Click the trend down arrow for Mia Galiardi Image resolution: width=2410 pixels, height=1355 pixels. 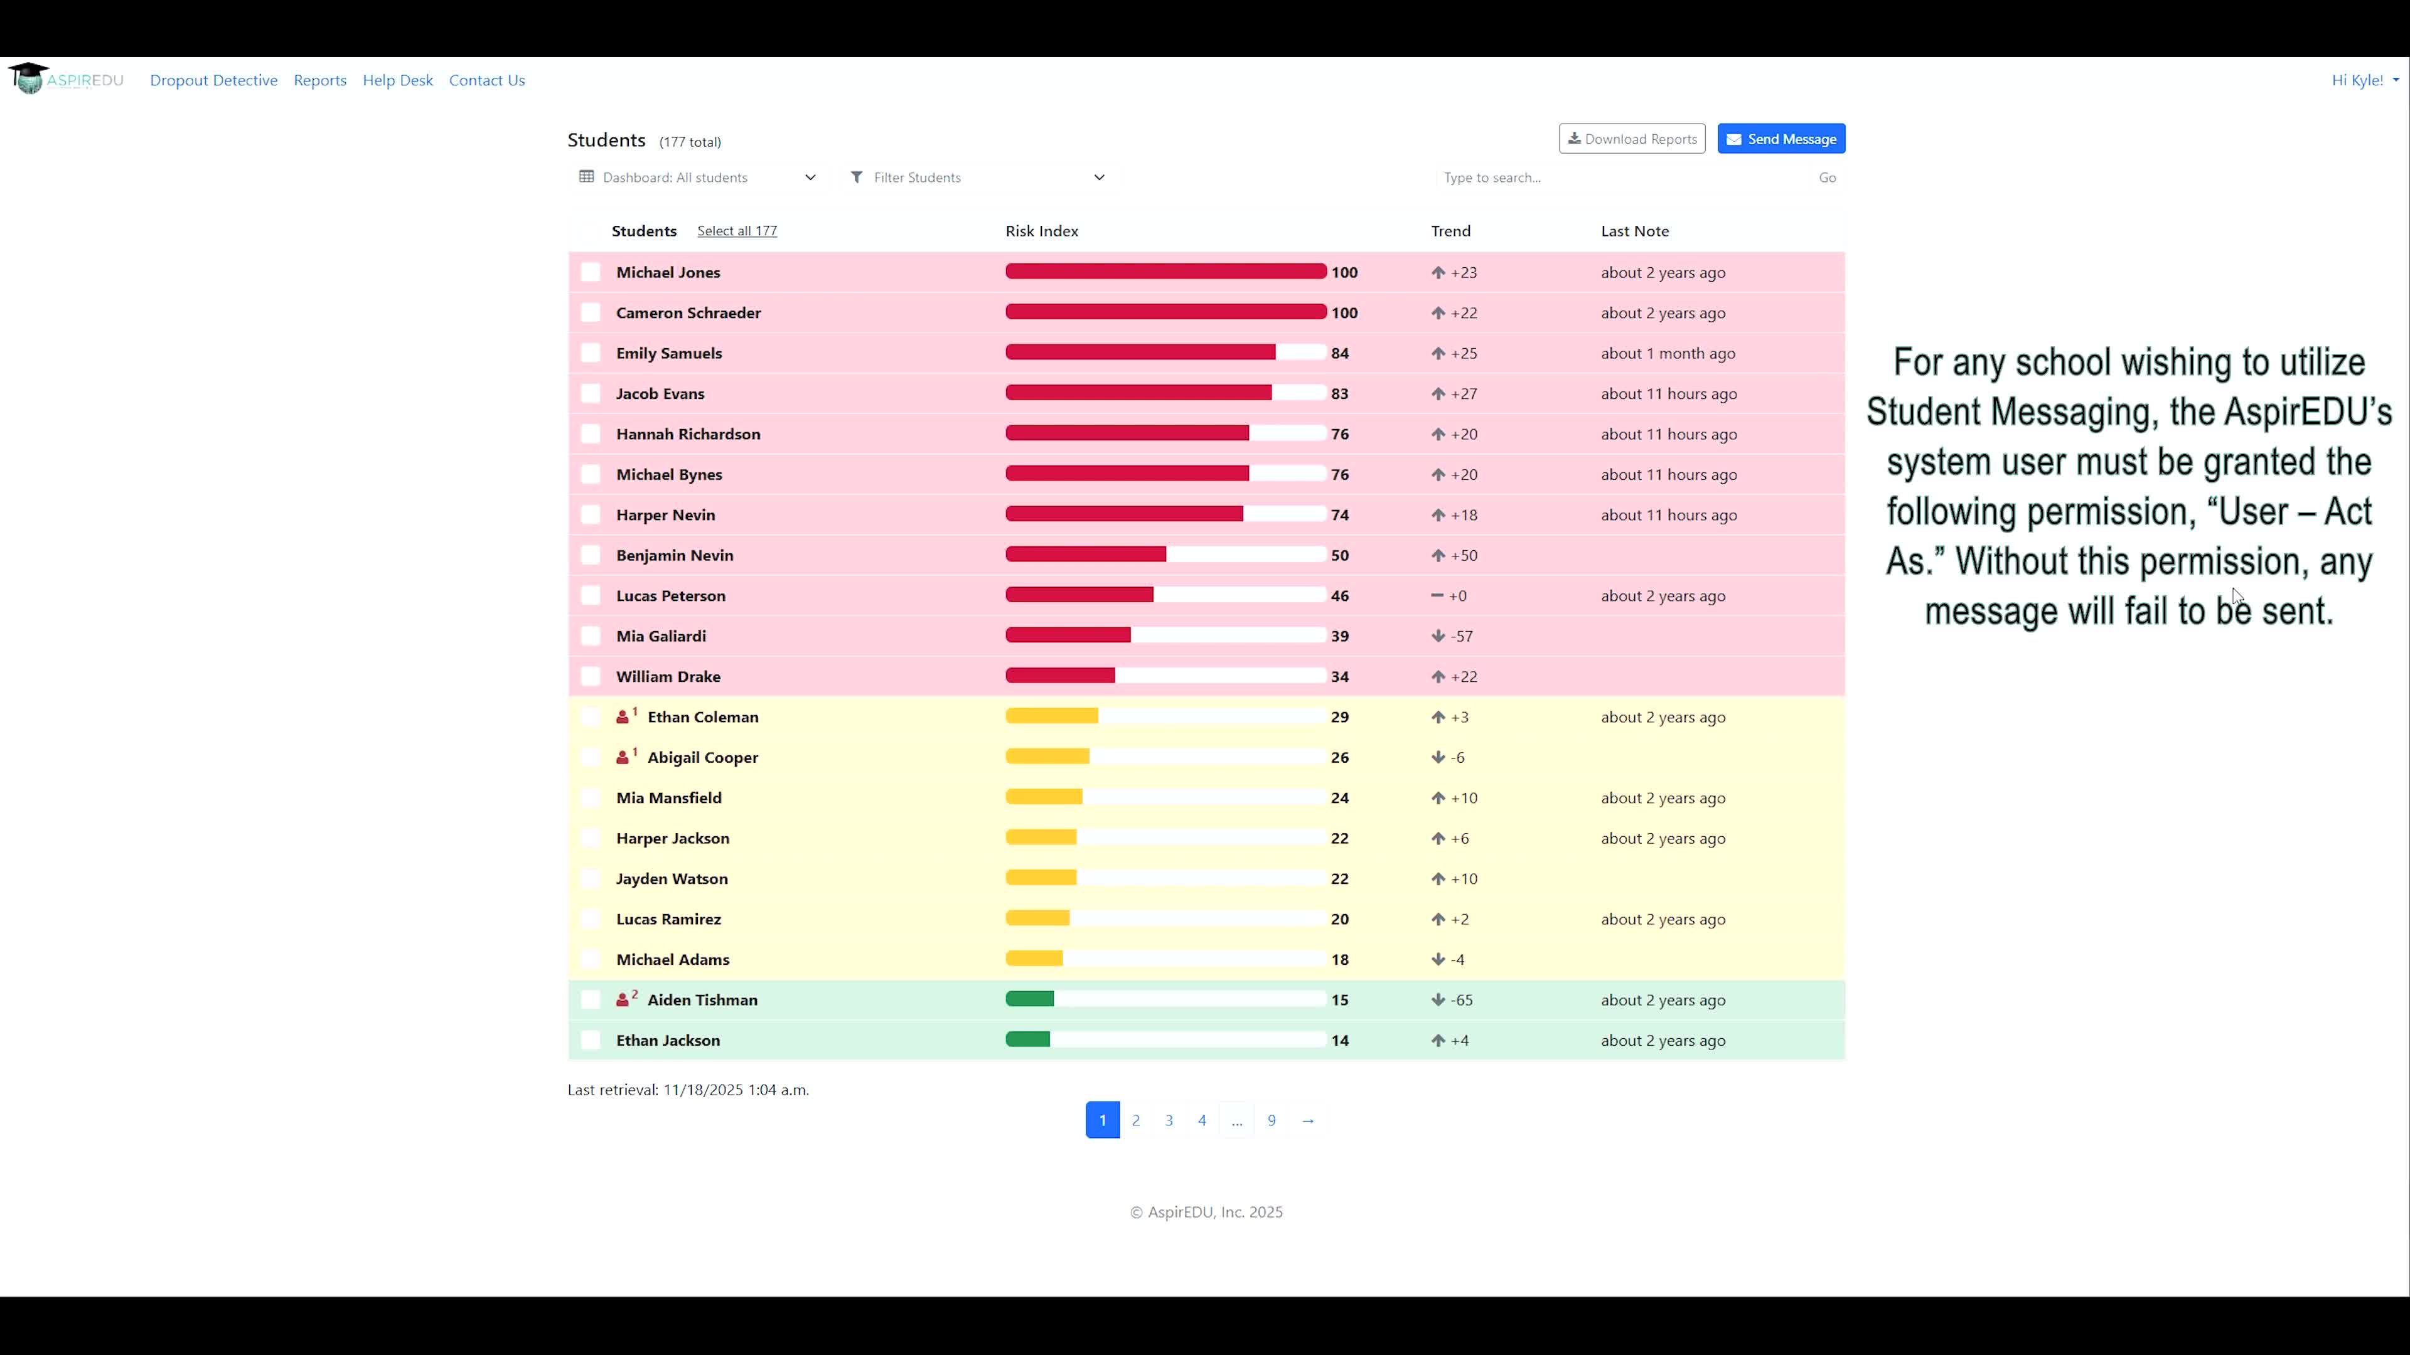tap(1438, 636)
